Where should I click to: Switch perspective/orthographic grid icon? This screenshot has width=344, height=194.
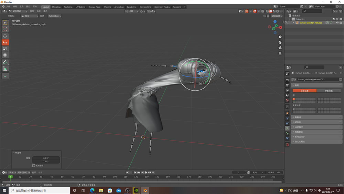click(x=280, y=53)
